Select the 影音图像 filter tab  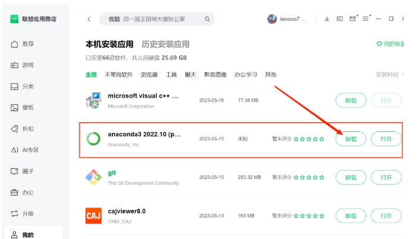pyautogui.click(x=216, y=75)
